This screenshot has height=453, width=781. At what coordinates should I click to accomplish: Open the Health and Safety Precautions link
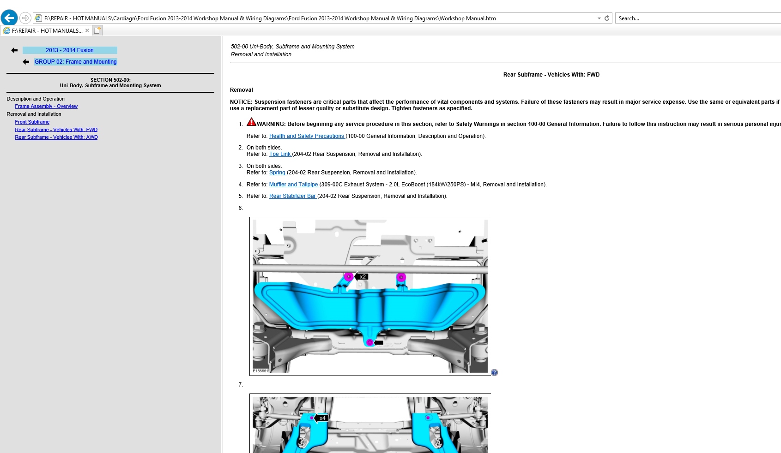coord(307,136)
